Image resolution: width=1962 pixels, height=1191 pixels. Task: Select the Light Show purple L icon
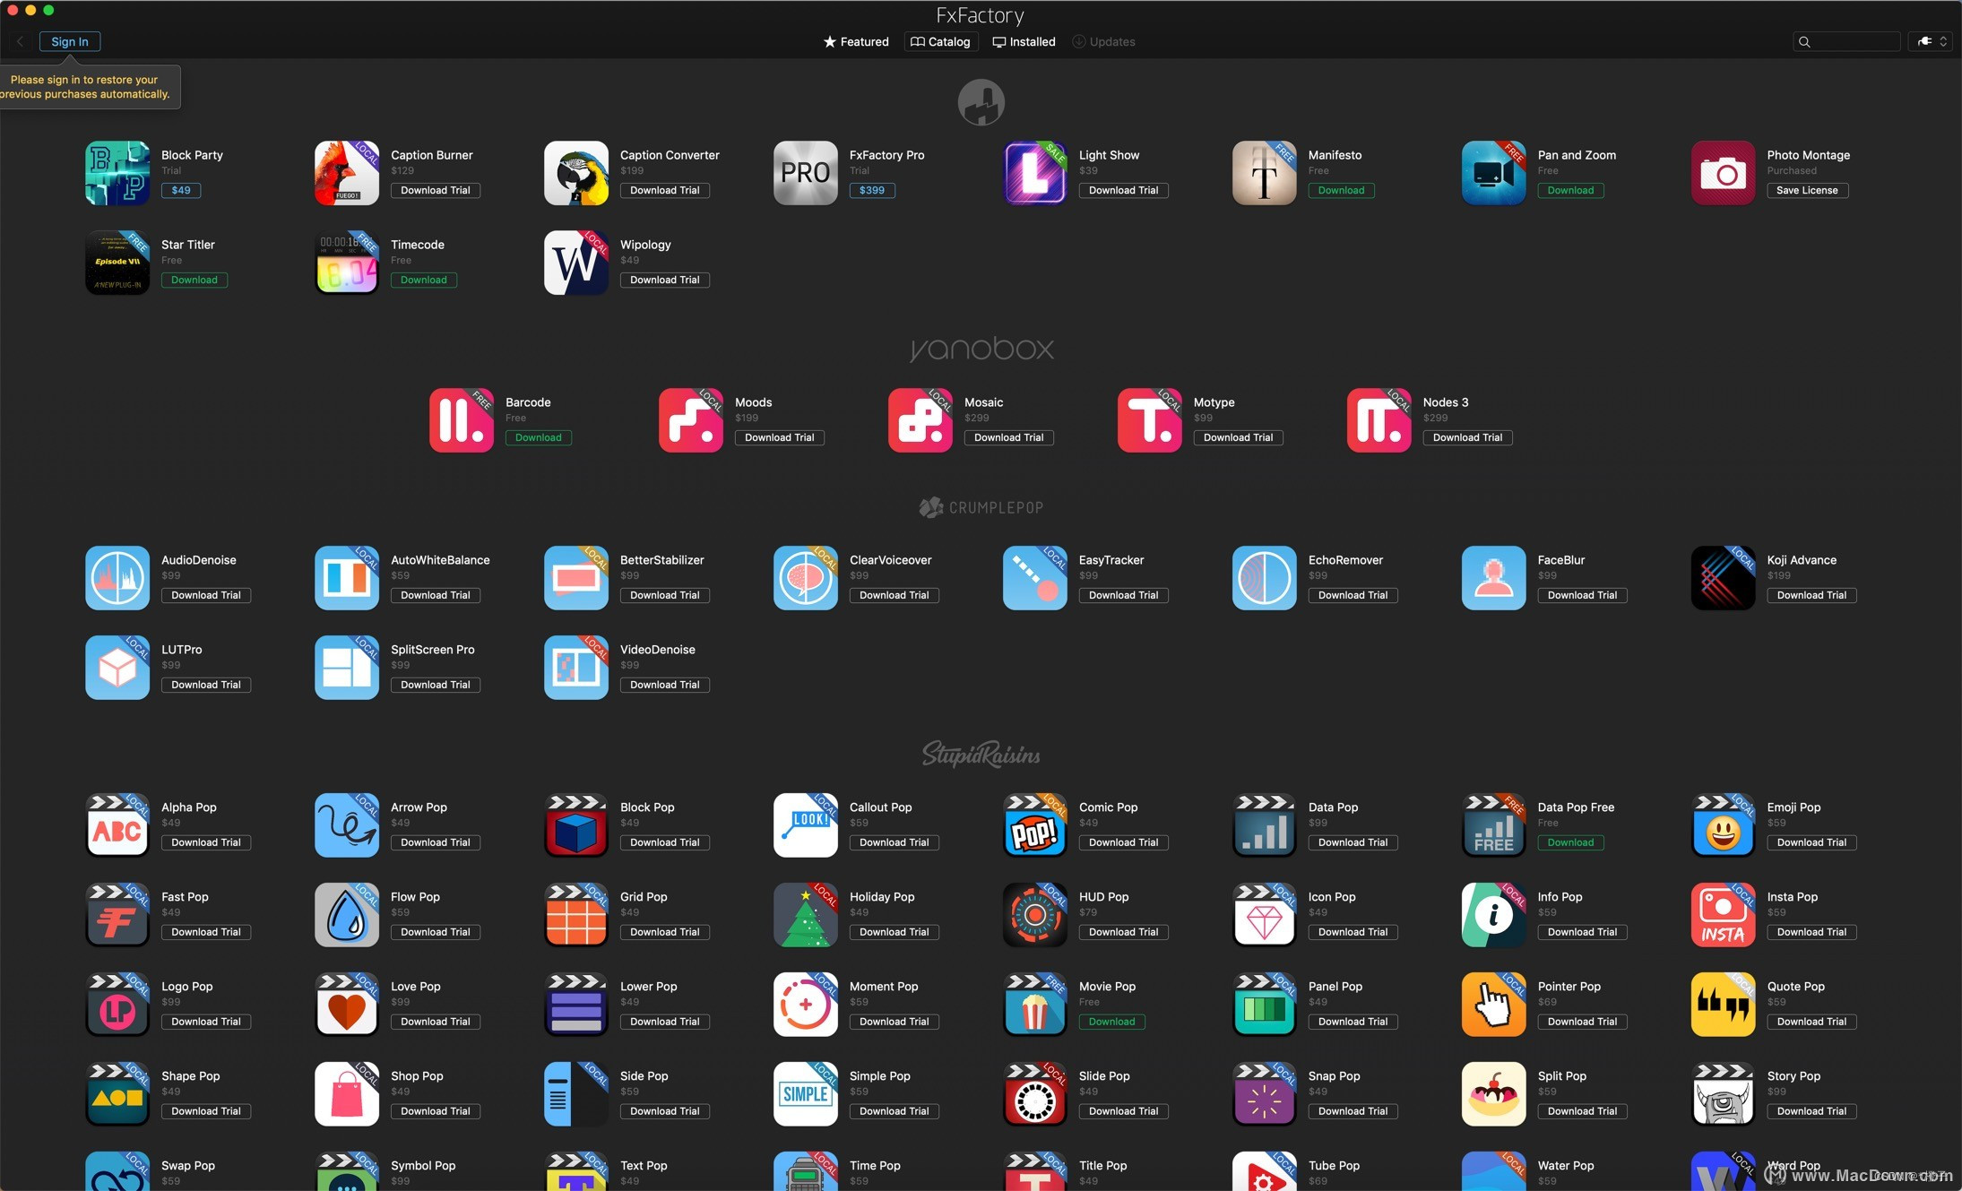click(1035, 173)
